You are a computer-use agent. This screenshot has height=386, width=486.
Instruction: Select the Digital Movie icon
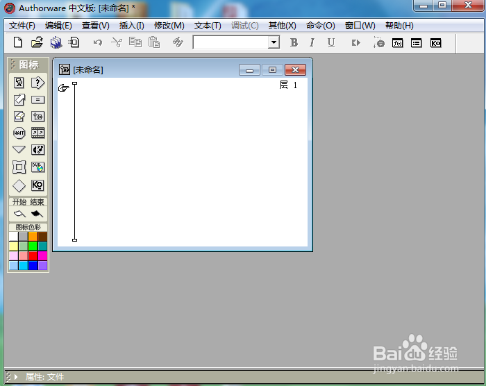pyautogui.click(x=37, y=133)
